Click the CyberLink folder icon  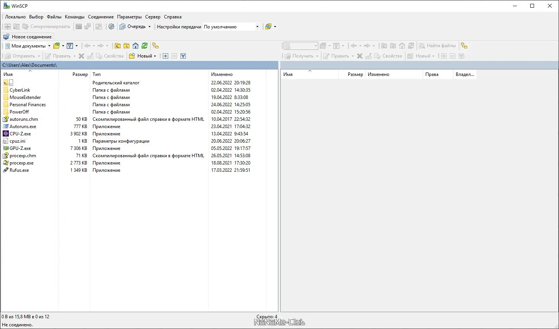coord(6,90)
